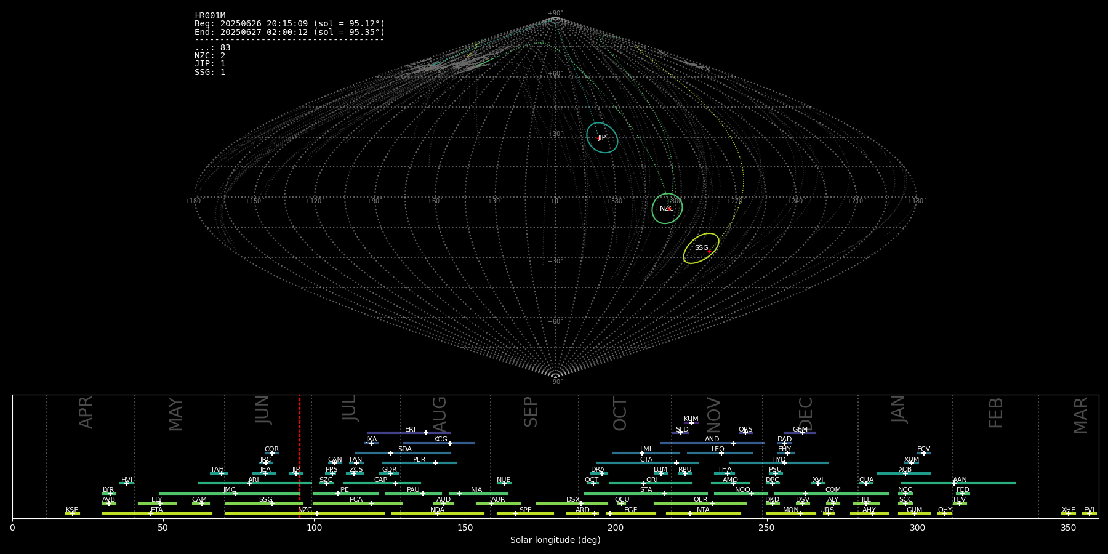
Task: Click the 'NZC: 2' count in header
Action: click(x=210, y=56)
